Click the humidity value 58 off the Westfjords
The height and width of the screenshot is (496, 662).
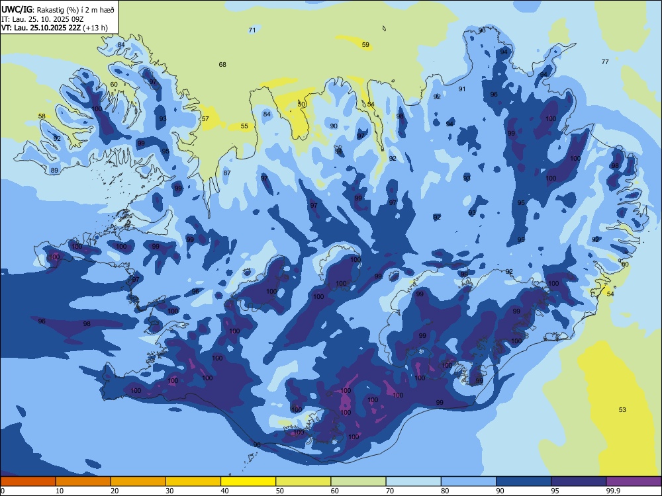point(42,116)
